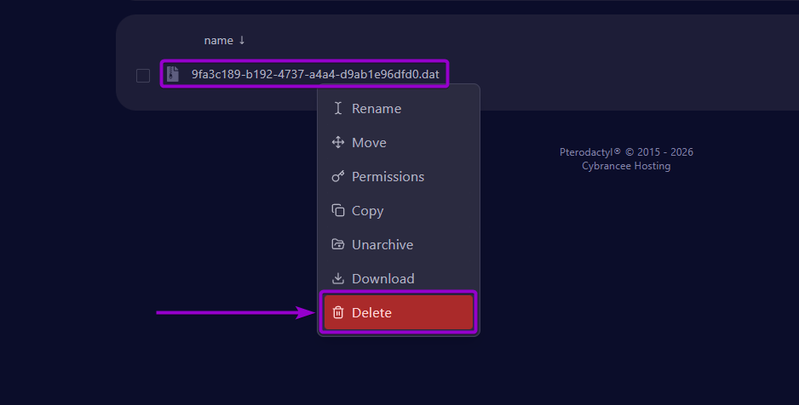Screen dimensions: 799x405
Task: Choose the Download menu entry
Action: [x=383, y=279]
